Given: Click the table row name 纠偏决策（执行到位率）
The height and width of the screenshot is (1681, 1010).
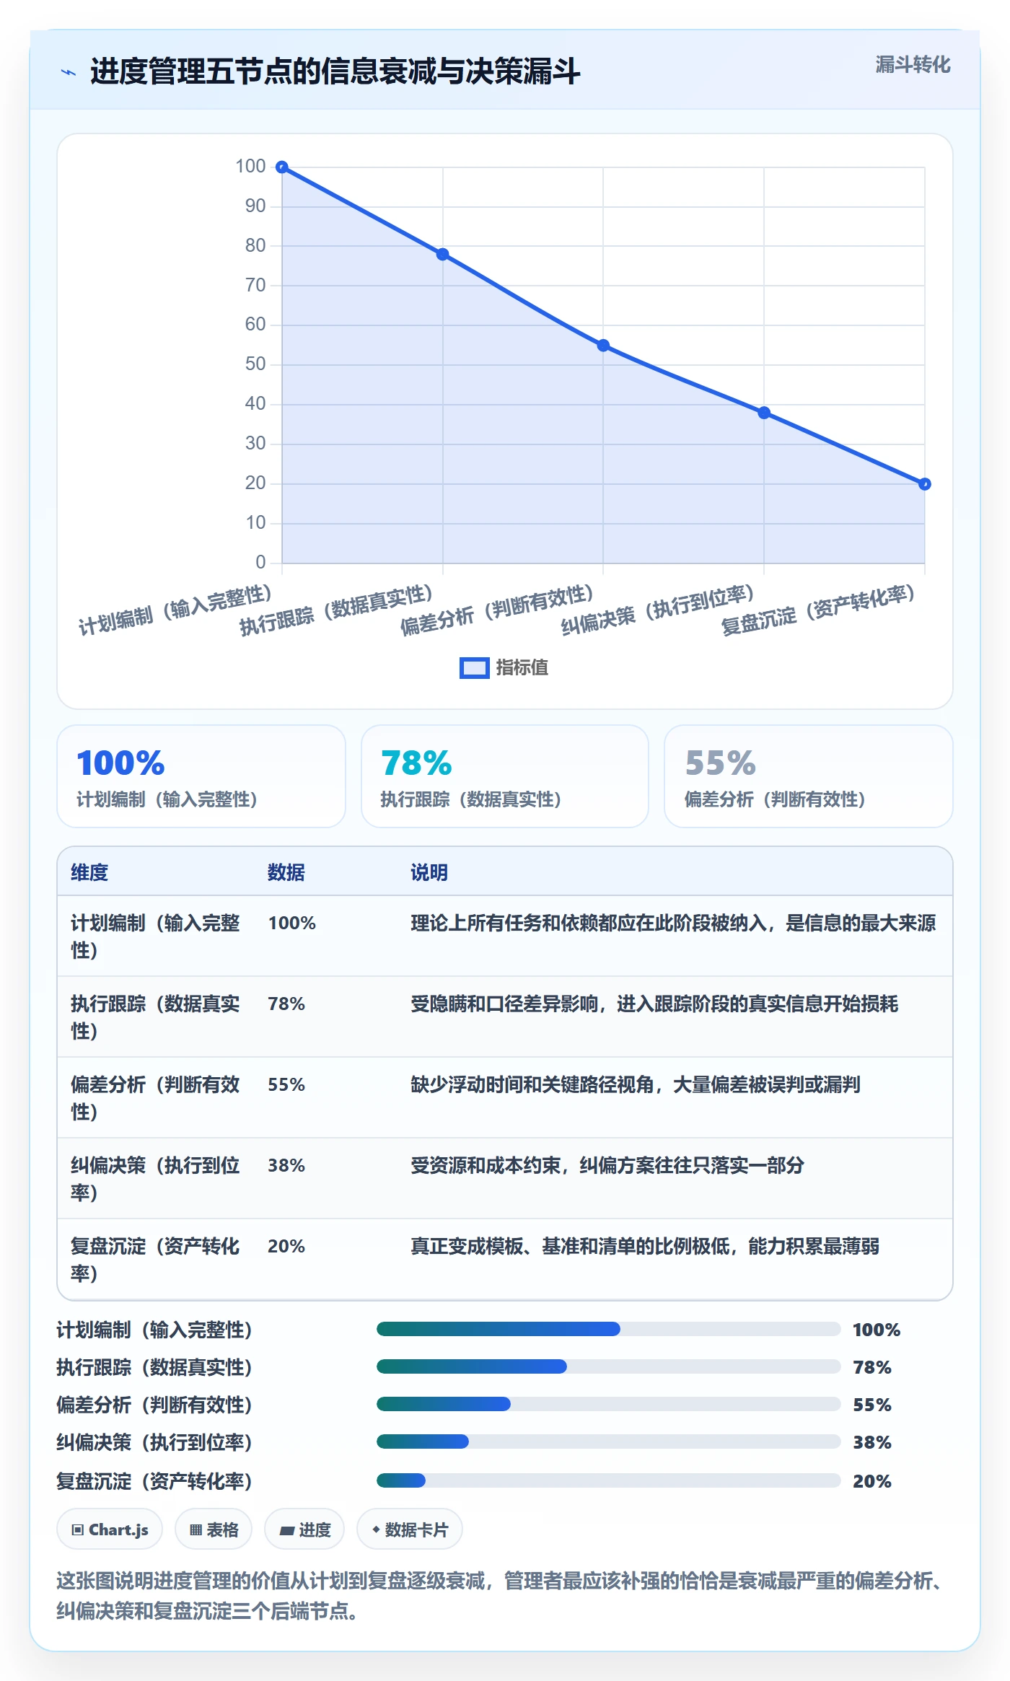Looking at the screenshot, I should point(155,1179).
